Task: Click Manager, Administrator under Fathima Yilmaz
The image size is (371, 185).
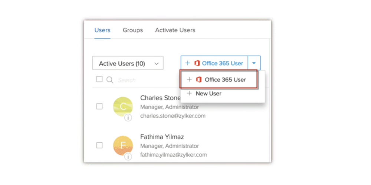Action: click(170, 146)
